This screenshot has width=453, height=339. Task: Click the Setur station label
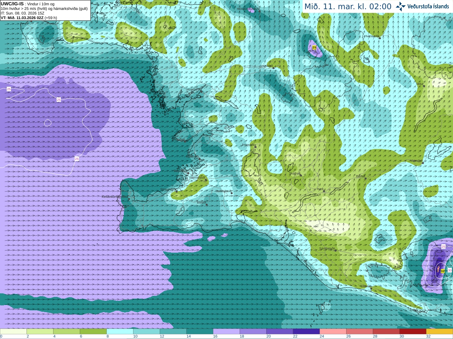pos(420,84)
